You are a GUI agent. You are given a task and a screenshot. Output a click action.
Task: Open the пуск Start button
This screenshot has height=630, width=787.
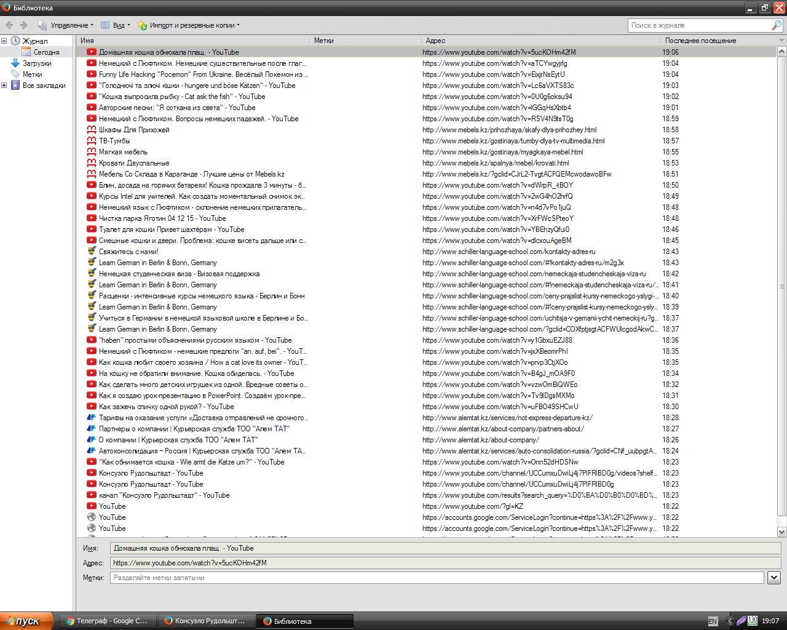[x=26, y=621]
